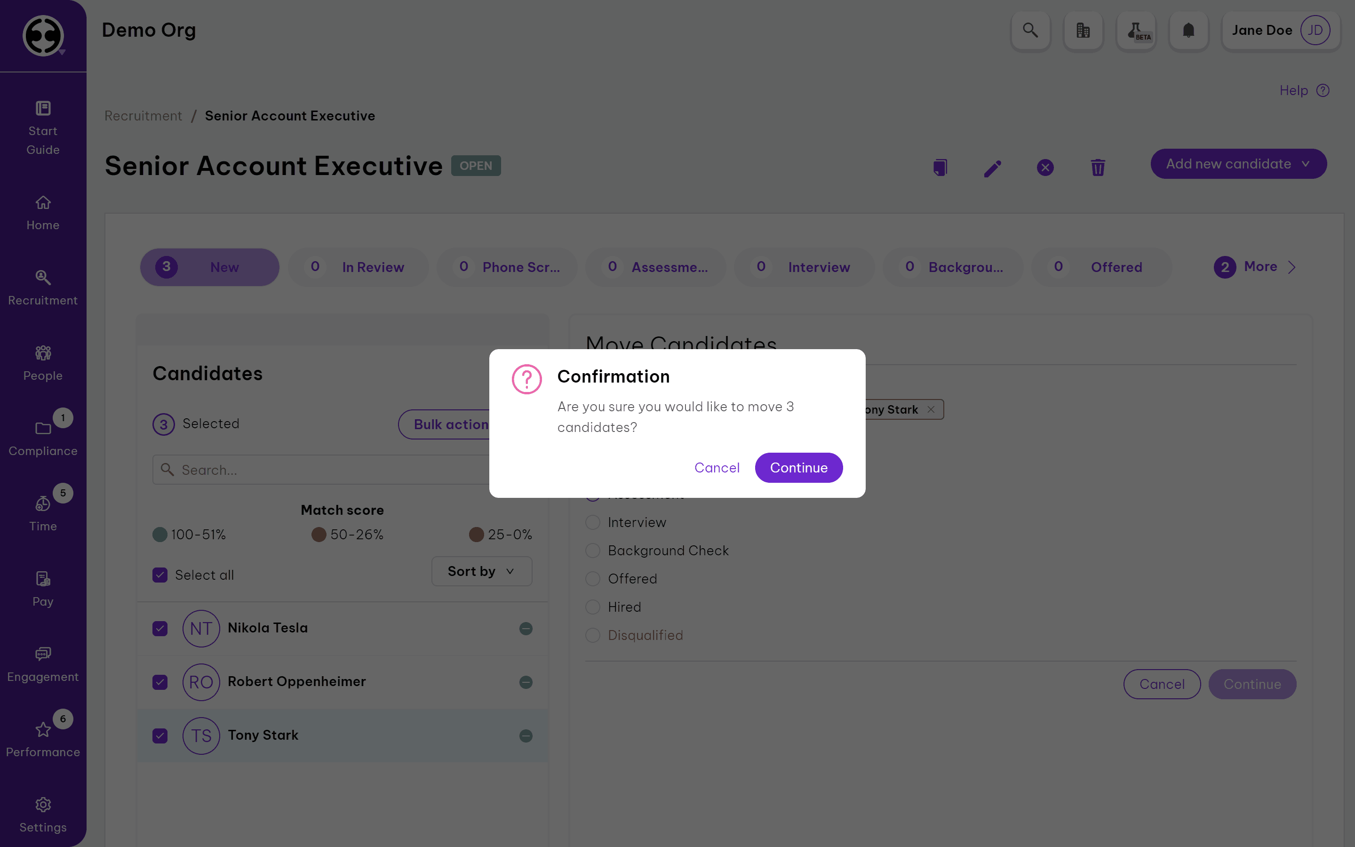Select the Background Check radio option
The width and height of the screenshot is (1355, 847).
pos(593,551)
